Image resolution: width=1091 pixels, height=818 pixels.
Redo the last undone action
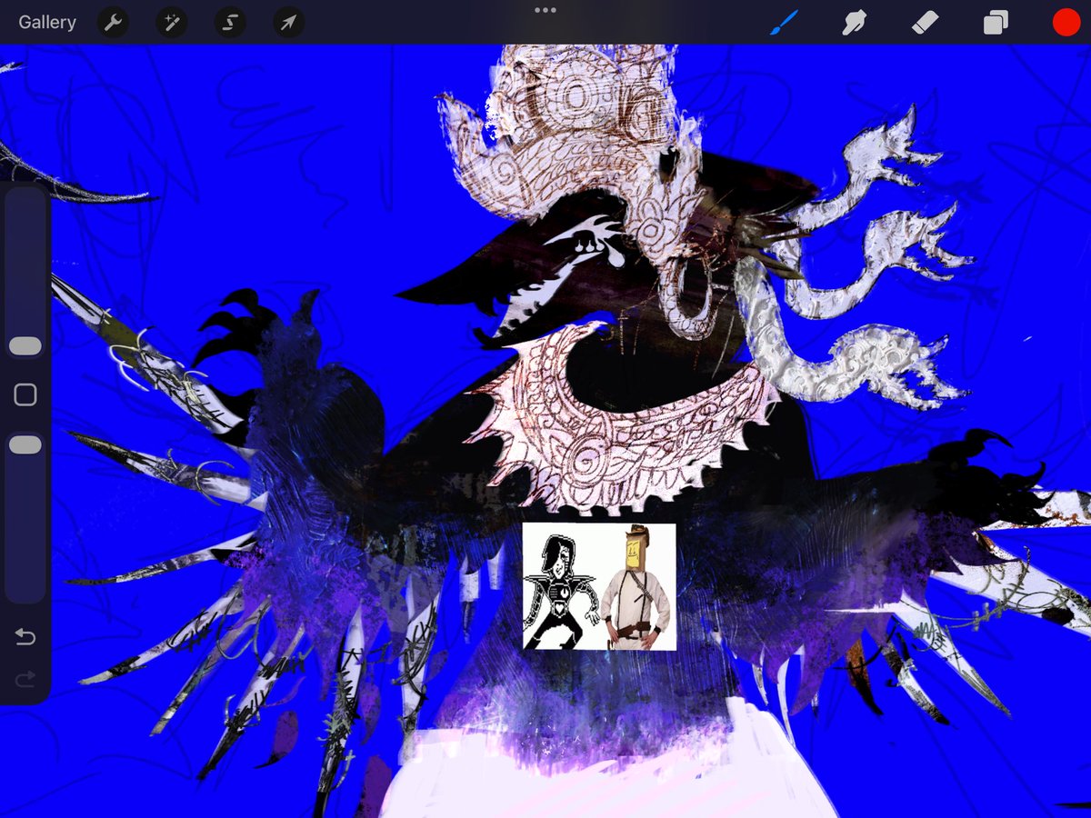25,678
